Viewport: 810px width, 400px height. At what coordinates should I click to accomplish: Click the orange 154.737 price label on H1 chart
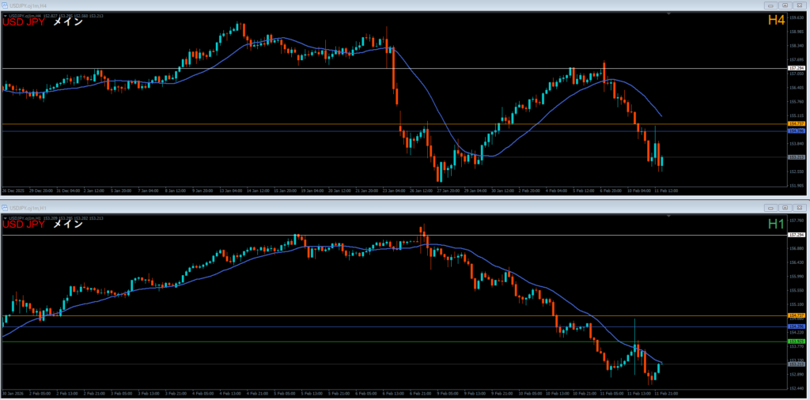(797, 315)
